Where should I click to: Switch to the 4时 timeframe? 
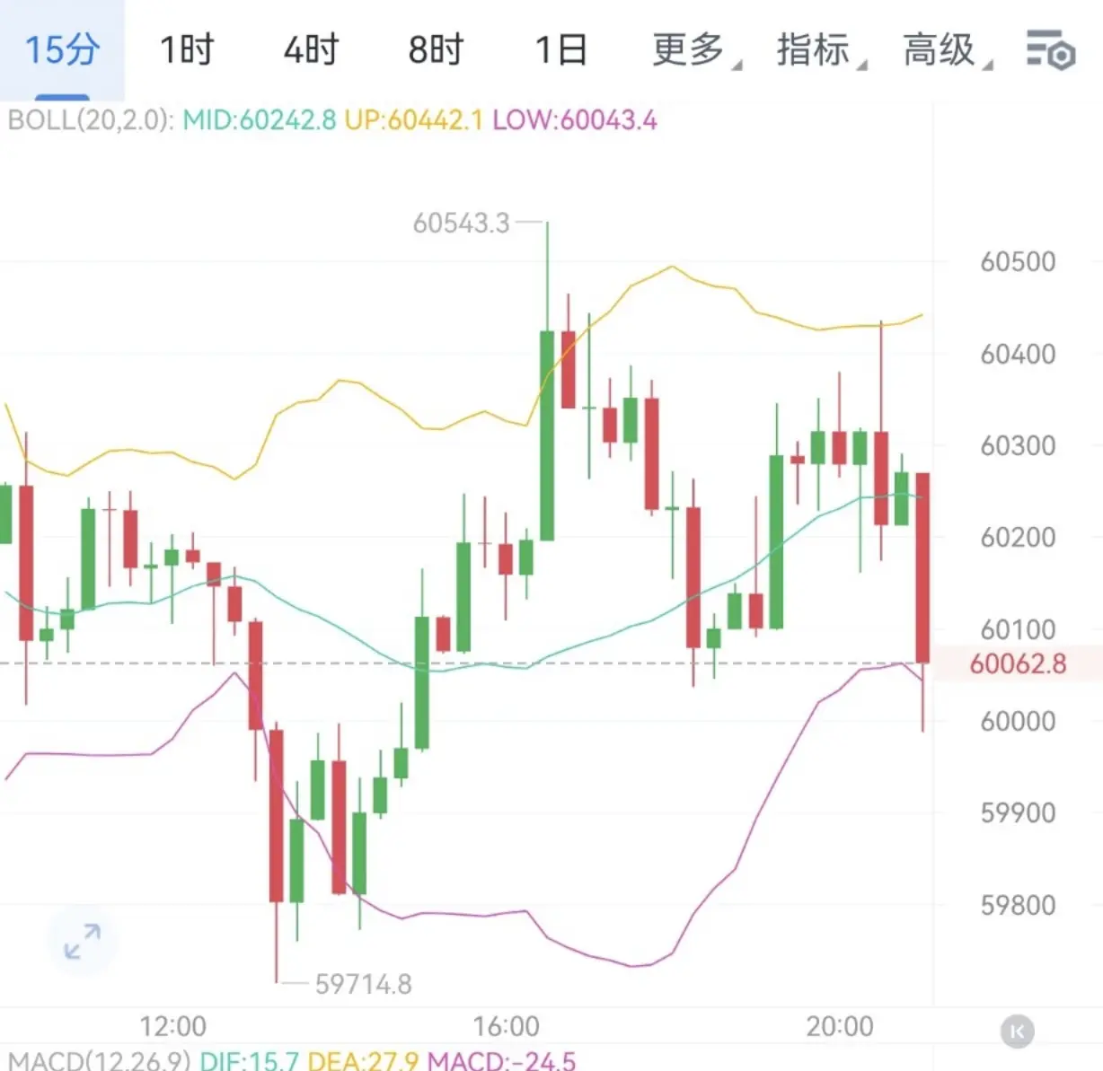pyautogui.click(x=311, y=50)
